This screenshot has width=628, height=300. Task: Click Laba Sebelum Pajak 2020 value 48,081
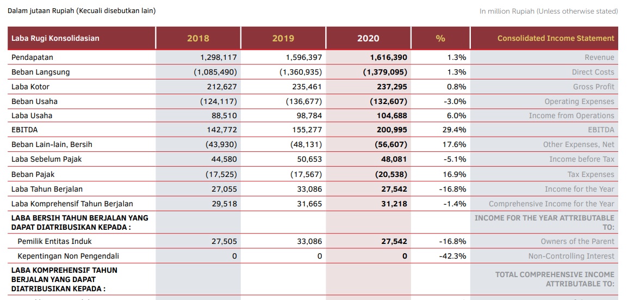pos(394,159)
